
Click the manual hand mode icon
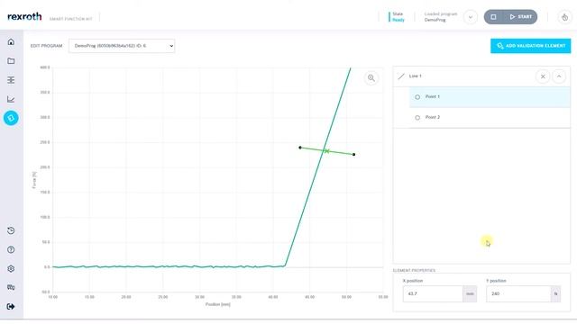tap(564, 17)
